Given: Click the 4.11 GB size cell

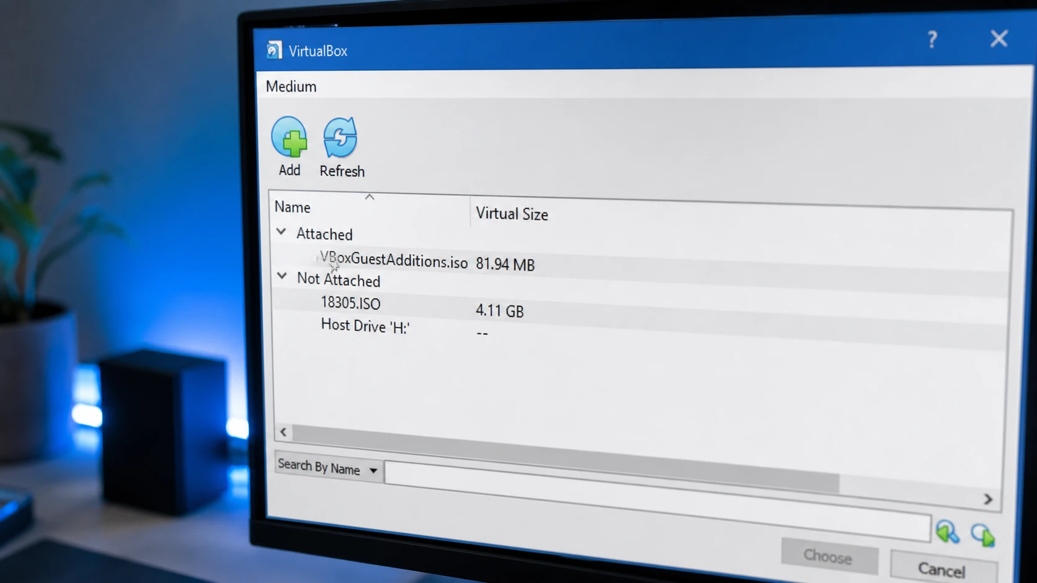Looking at the screenshot, I should point(500,310).
